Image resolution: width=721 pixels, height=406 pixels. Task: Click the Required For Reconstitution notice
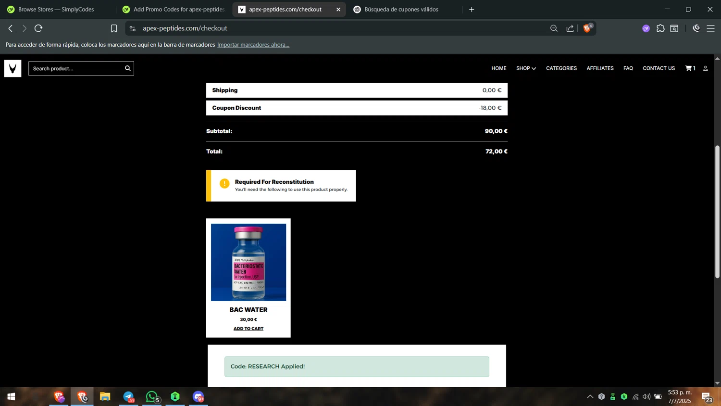tap(281, 186)
